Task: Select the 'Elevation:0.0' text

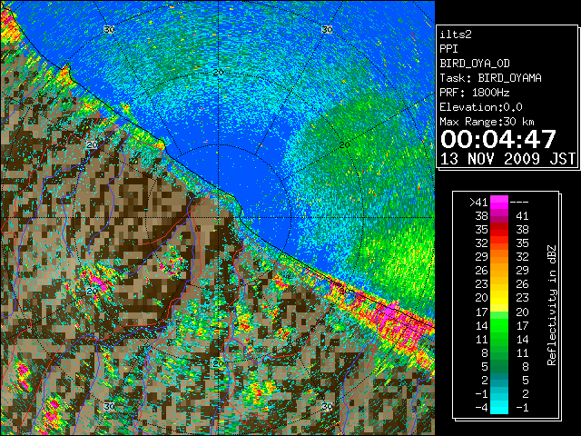Action: click(x=481, y=107)
